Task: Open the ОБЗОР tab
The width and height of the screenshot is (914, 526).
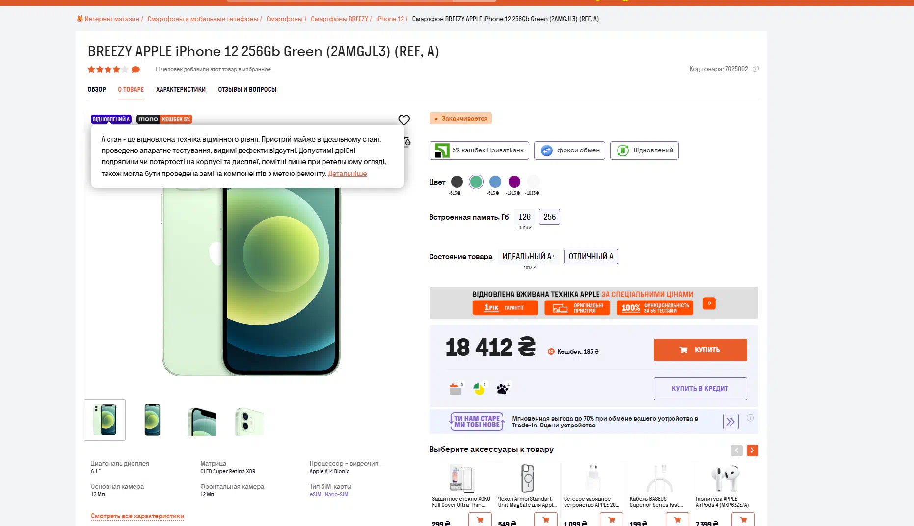Action: [x=97, y=89]
